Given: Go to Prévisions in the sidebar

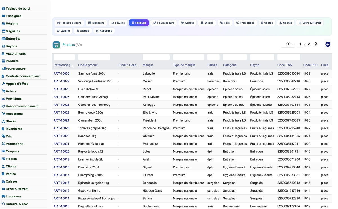Looking at the screenshot, I should 12,99.
